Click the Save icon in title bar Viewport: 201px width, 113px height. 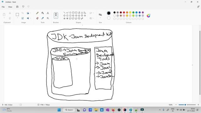(x=17, y=7)
